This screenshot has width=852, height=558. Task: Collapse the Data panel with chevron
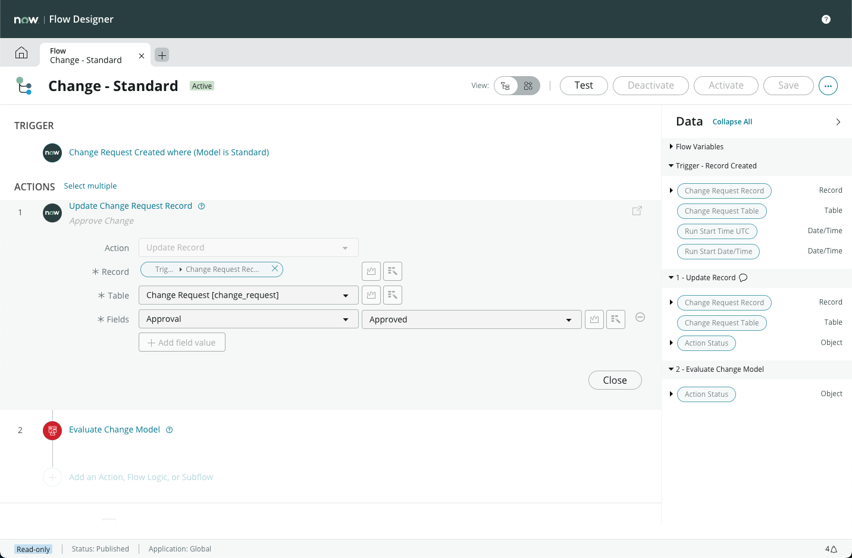[x=838, y=122]
